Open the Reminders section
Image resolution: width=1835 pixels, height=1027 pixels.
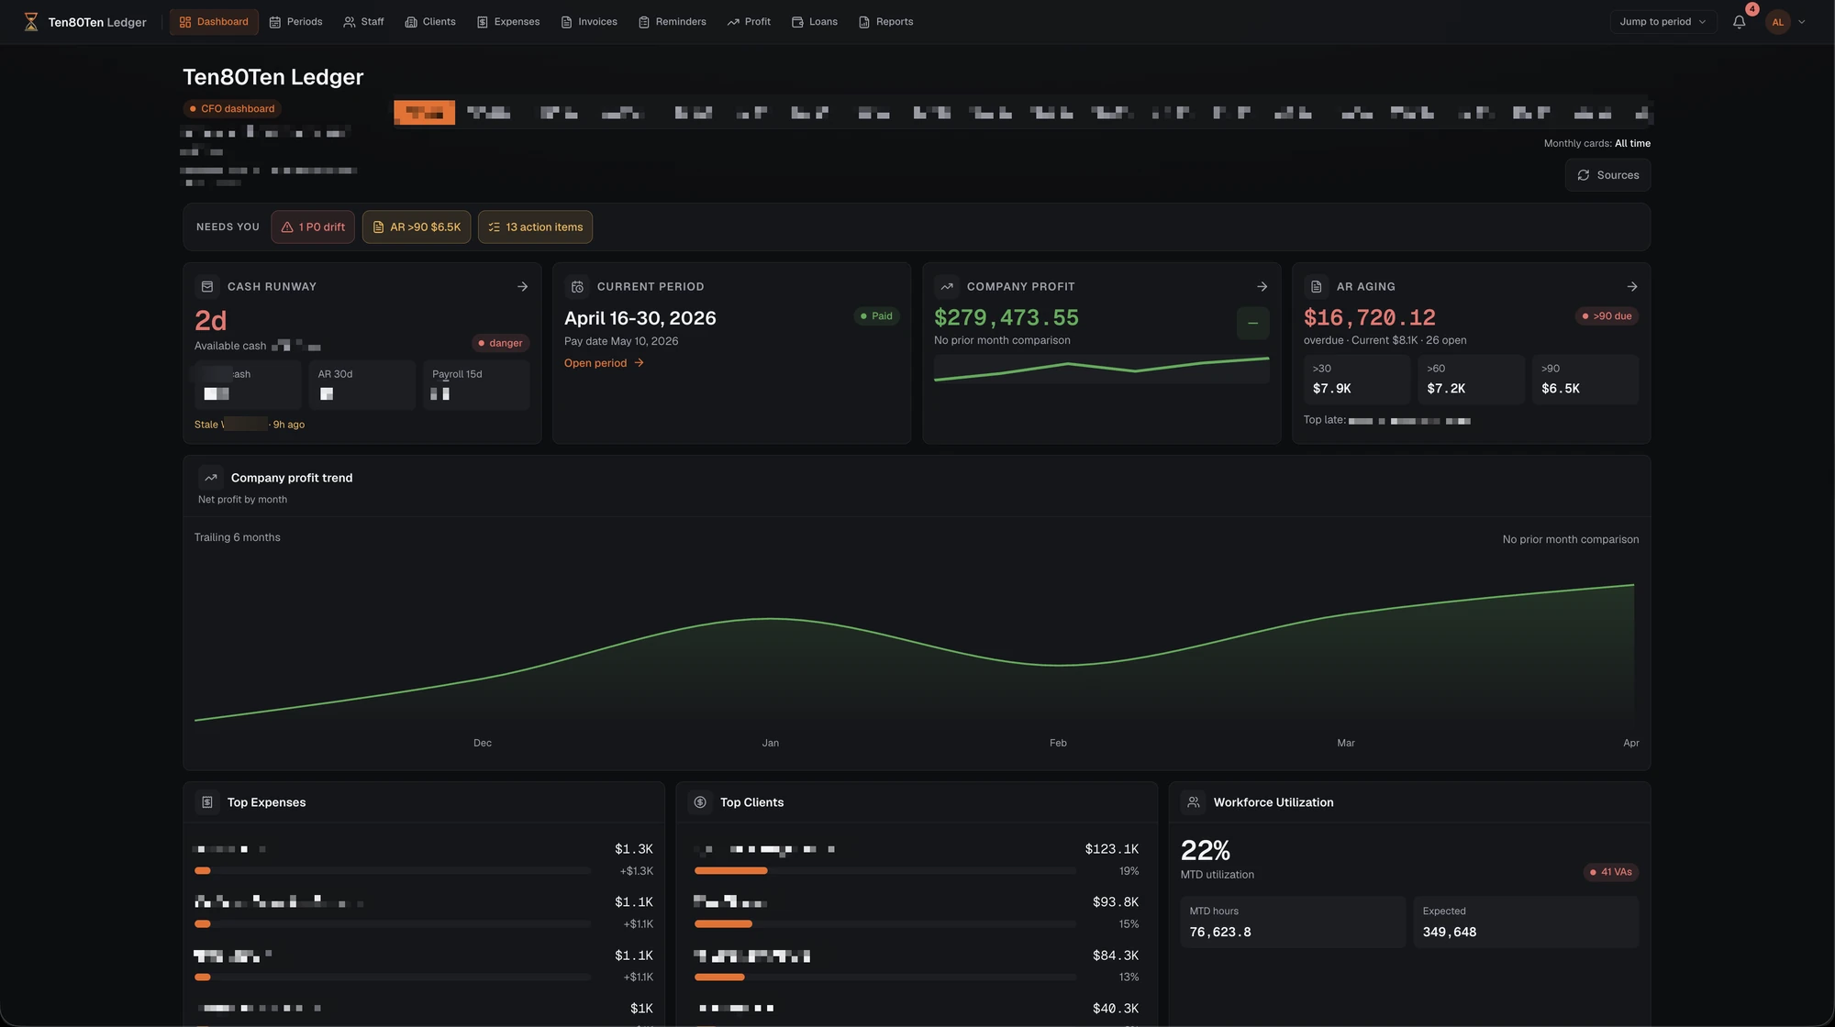tap(673, 22)
